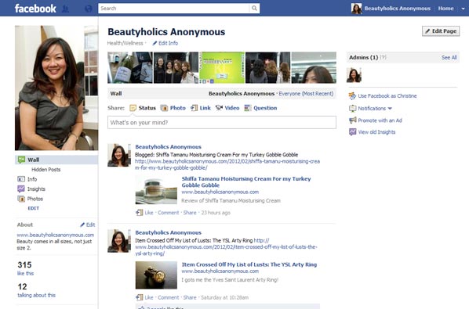Click the 12 talking about this link
469x309 pixels.
pos(37,290)
